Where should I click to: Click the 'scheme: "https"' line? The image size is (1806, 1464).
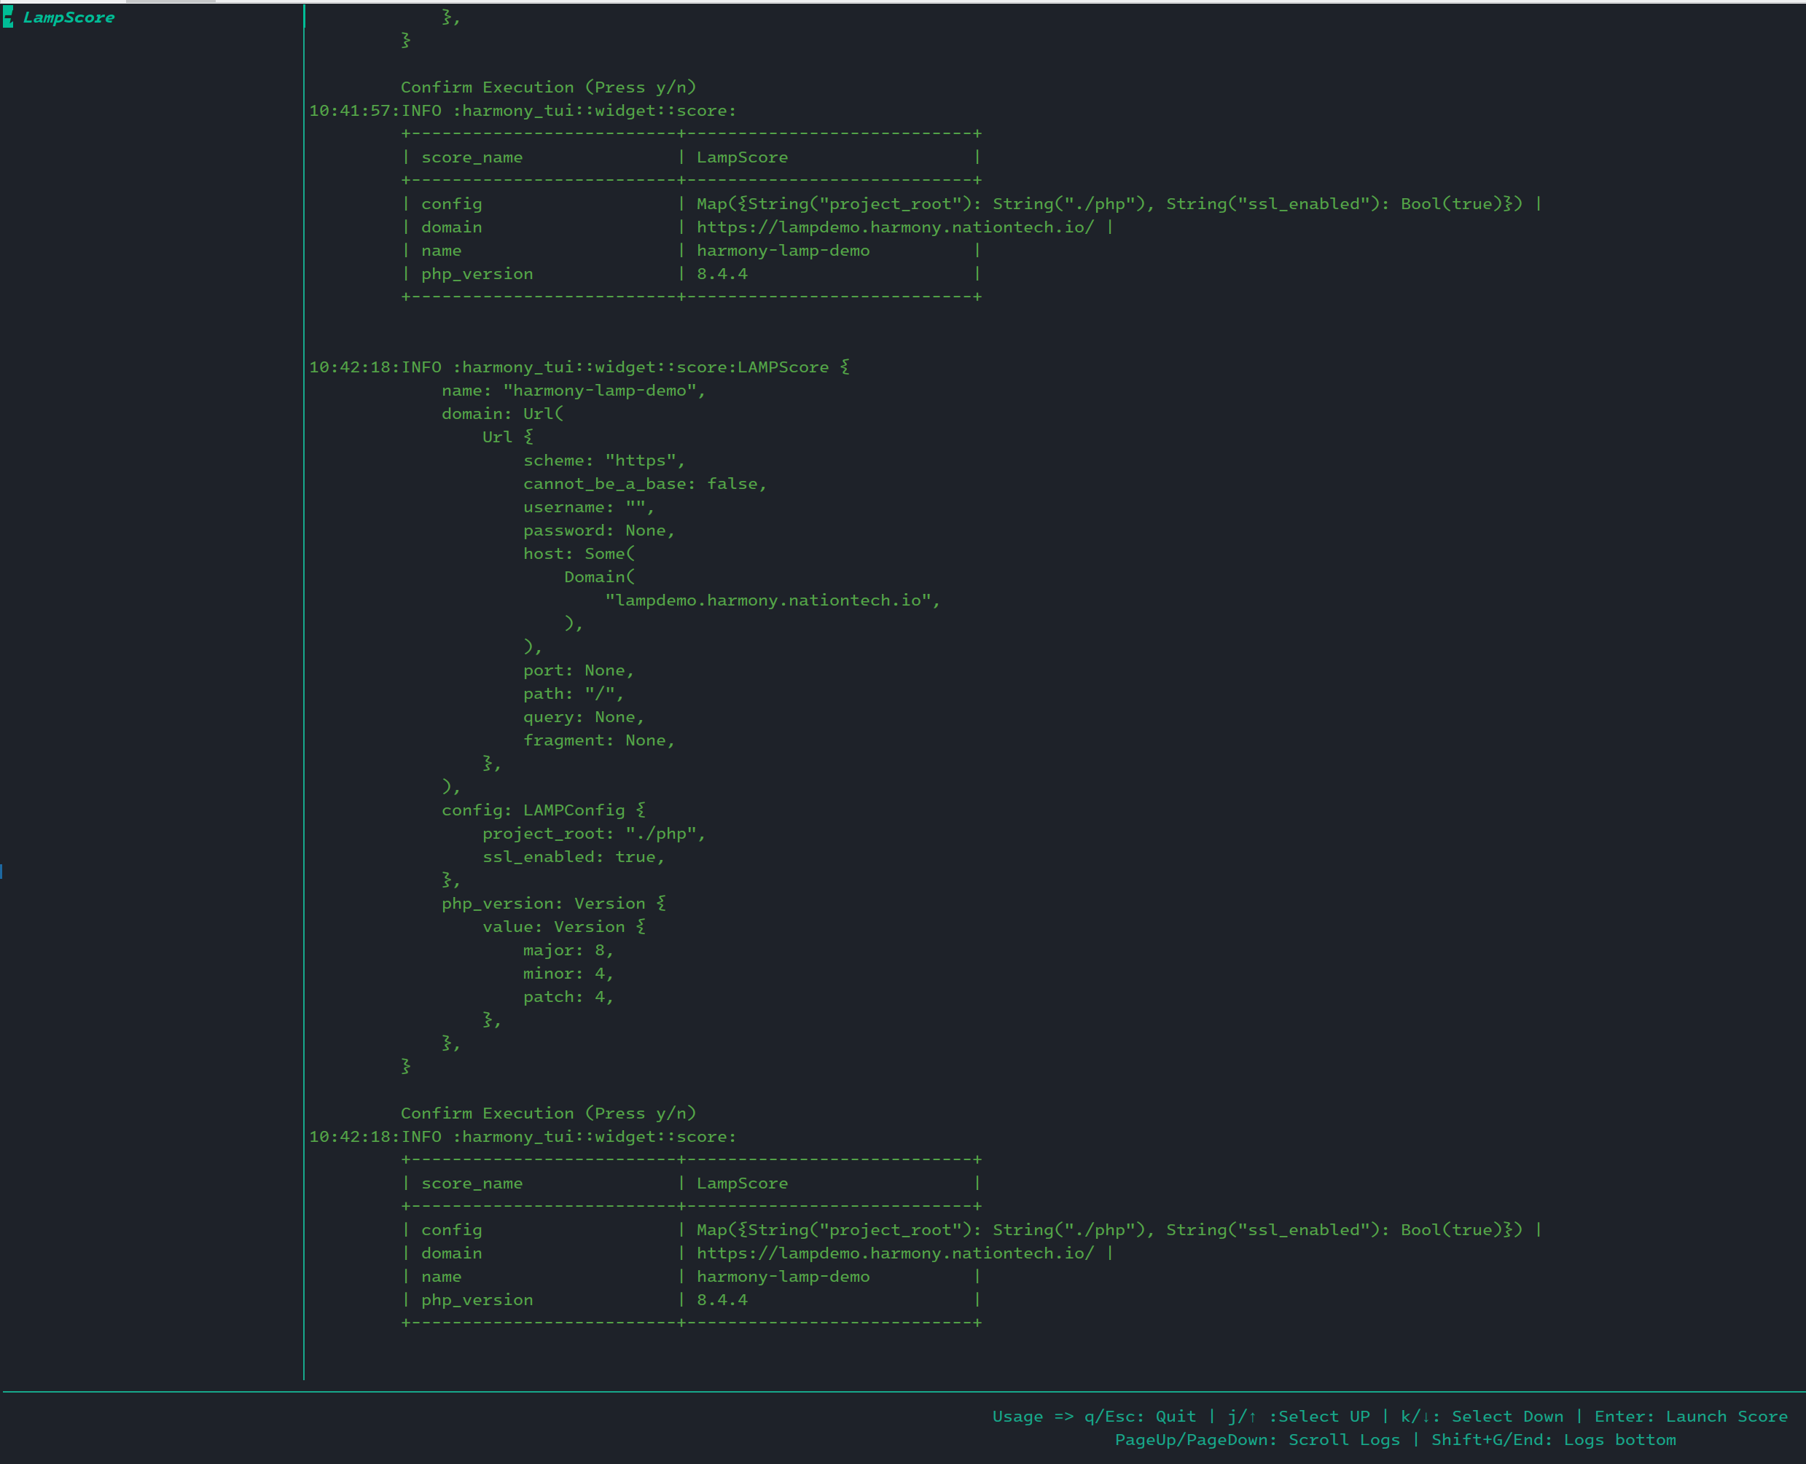point(604,461)
